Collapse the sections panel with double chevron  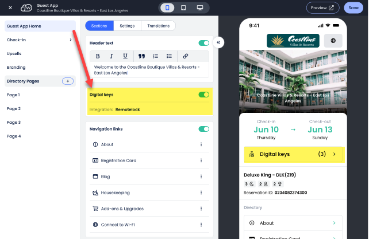point(218,42)
